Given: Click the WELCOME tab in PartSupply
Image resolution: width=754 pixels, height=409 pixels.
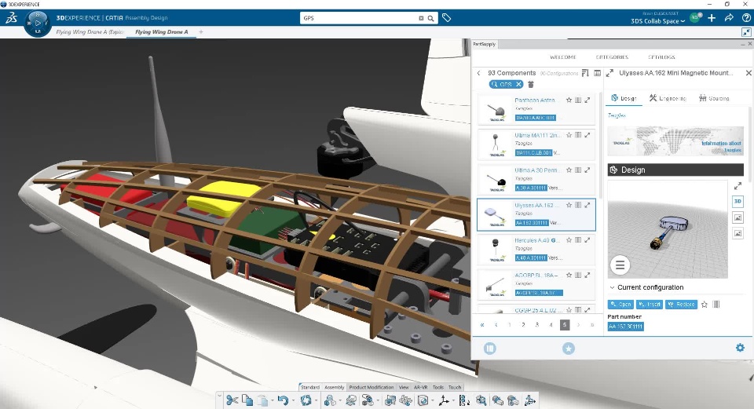Looking at the screenshot, I should (x=563, y=57).
